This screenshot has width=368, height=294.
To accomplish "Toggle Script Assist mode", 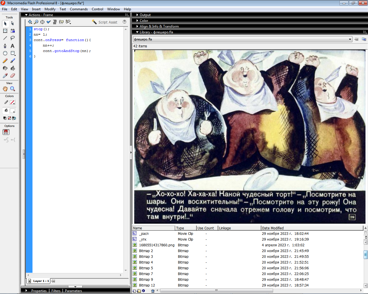I will (105, 22).
